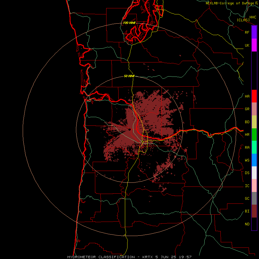Select the dusty pink GR legend swatch
259x259 pixels.
[254, 109]
